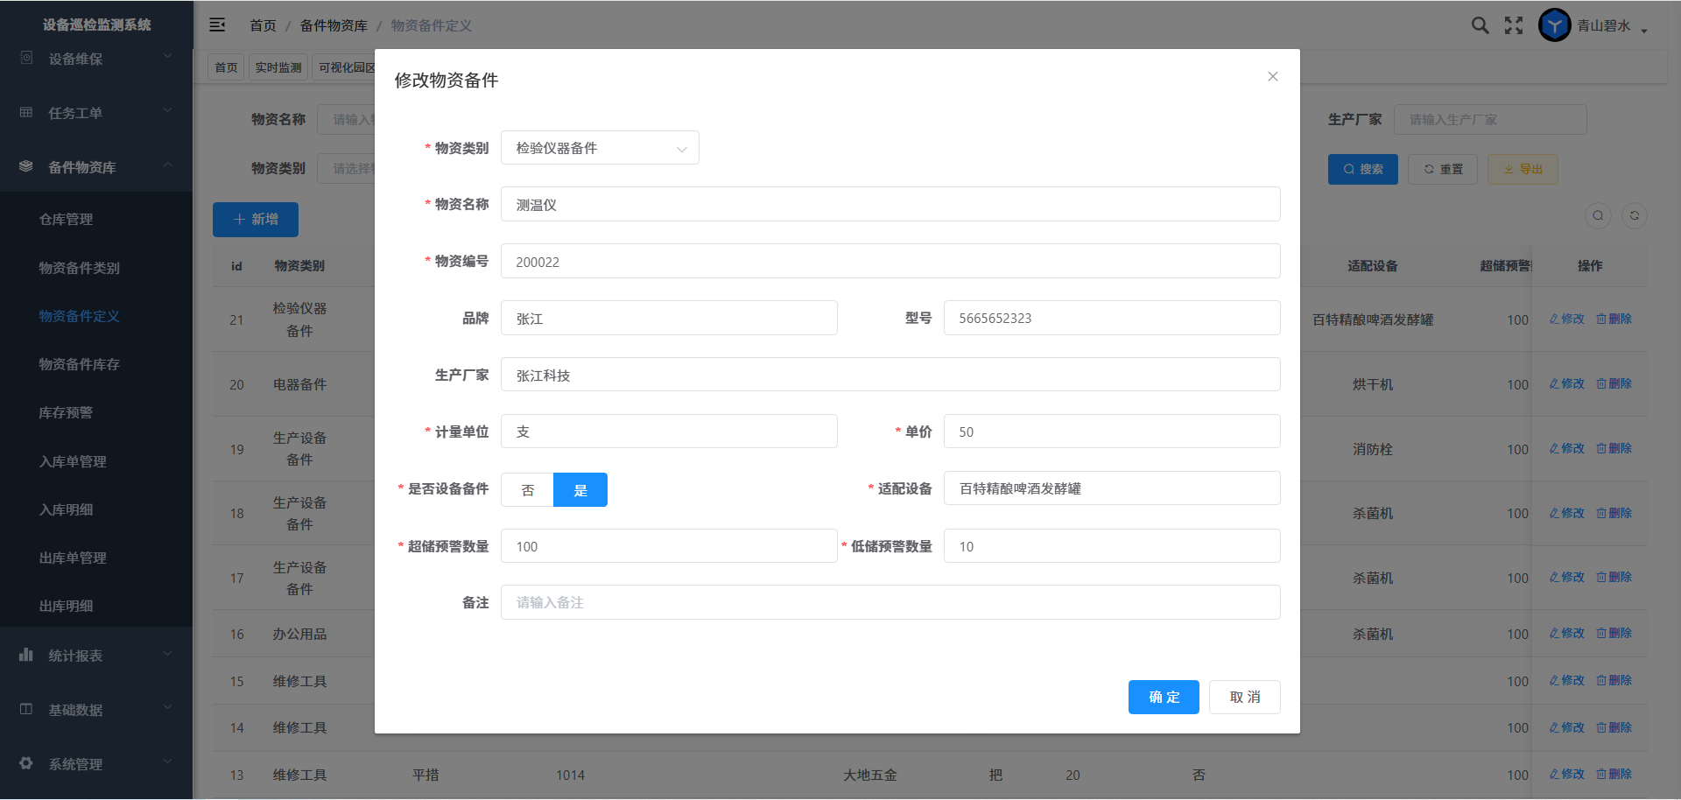Image resolution: width=1681 pixels, height=800 pixels.
Task: Toggle fullscreen mode icon in header
Action: point(1514,25)
